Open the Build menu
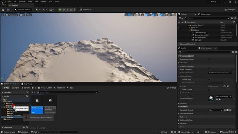Image resolution: width=238 pixels, height=134 pixels. coord(36,1)
